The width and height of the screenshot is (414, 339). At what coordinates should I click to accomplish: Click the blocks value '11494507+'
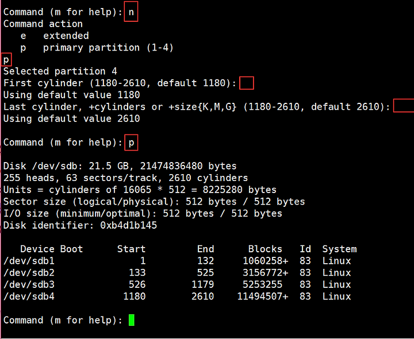coord(262,296)
